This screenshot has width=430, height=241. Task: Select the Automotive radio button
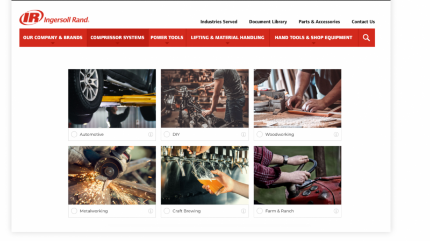(74, 134)
